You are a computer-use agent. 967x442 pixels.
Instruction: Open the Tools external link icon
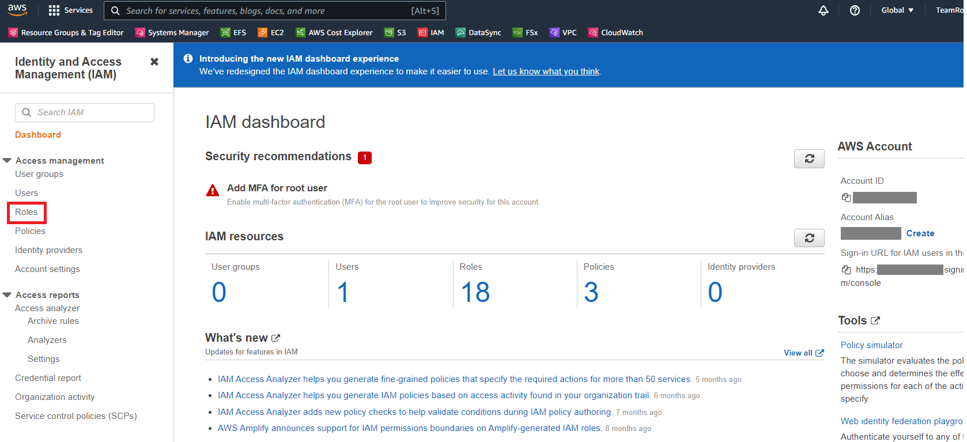click(875, 320)
